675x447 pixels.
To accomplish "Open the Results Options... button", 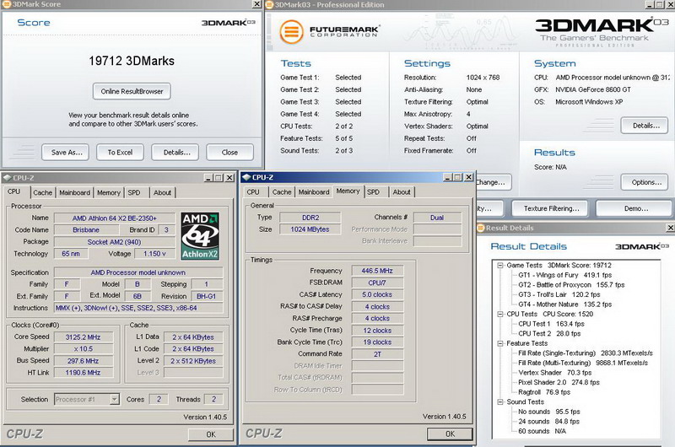I will tap(645, 182).
